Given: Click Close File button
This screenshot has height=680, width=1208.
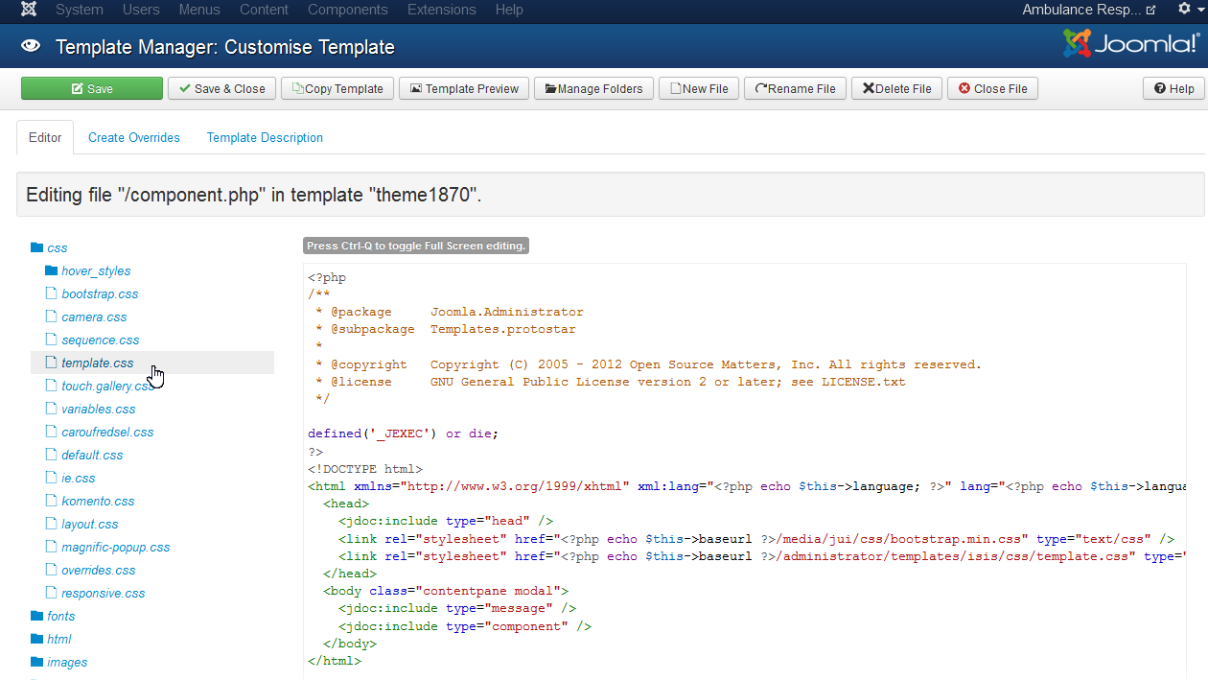Looking at the screenshot, I should coord(992,88).
